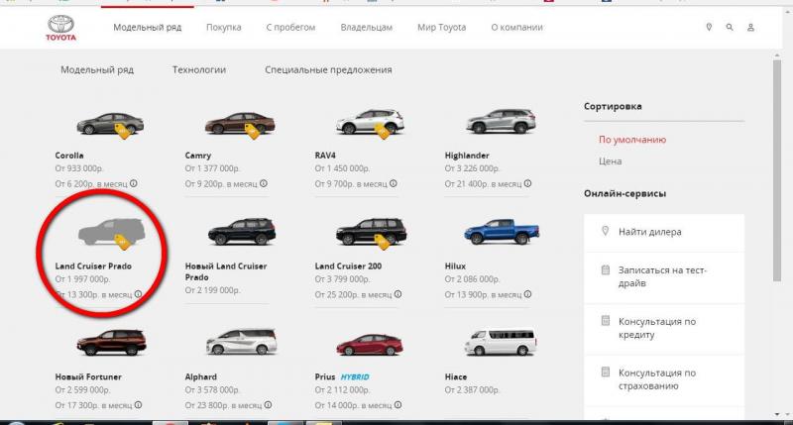Open the Новый Land Cruiser Prado link

[x=226, y=271]
